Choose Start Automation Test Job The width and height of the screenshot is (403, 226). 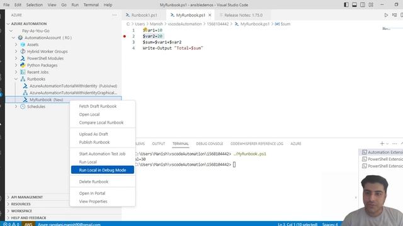pos(102,154)
